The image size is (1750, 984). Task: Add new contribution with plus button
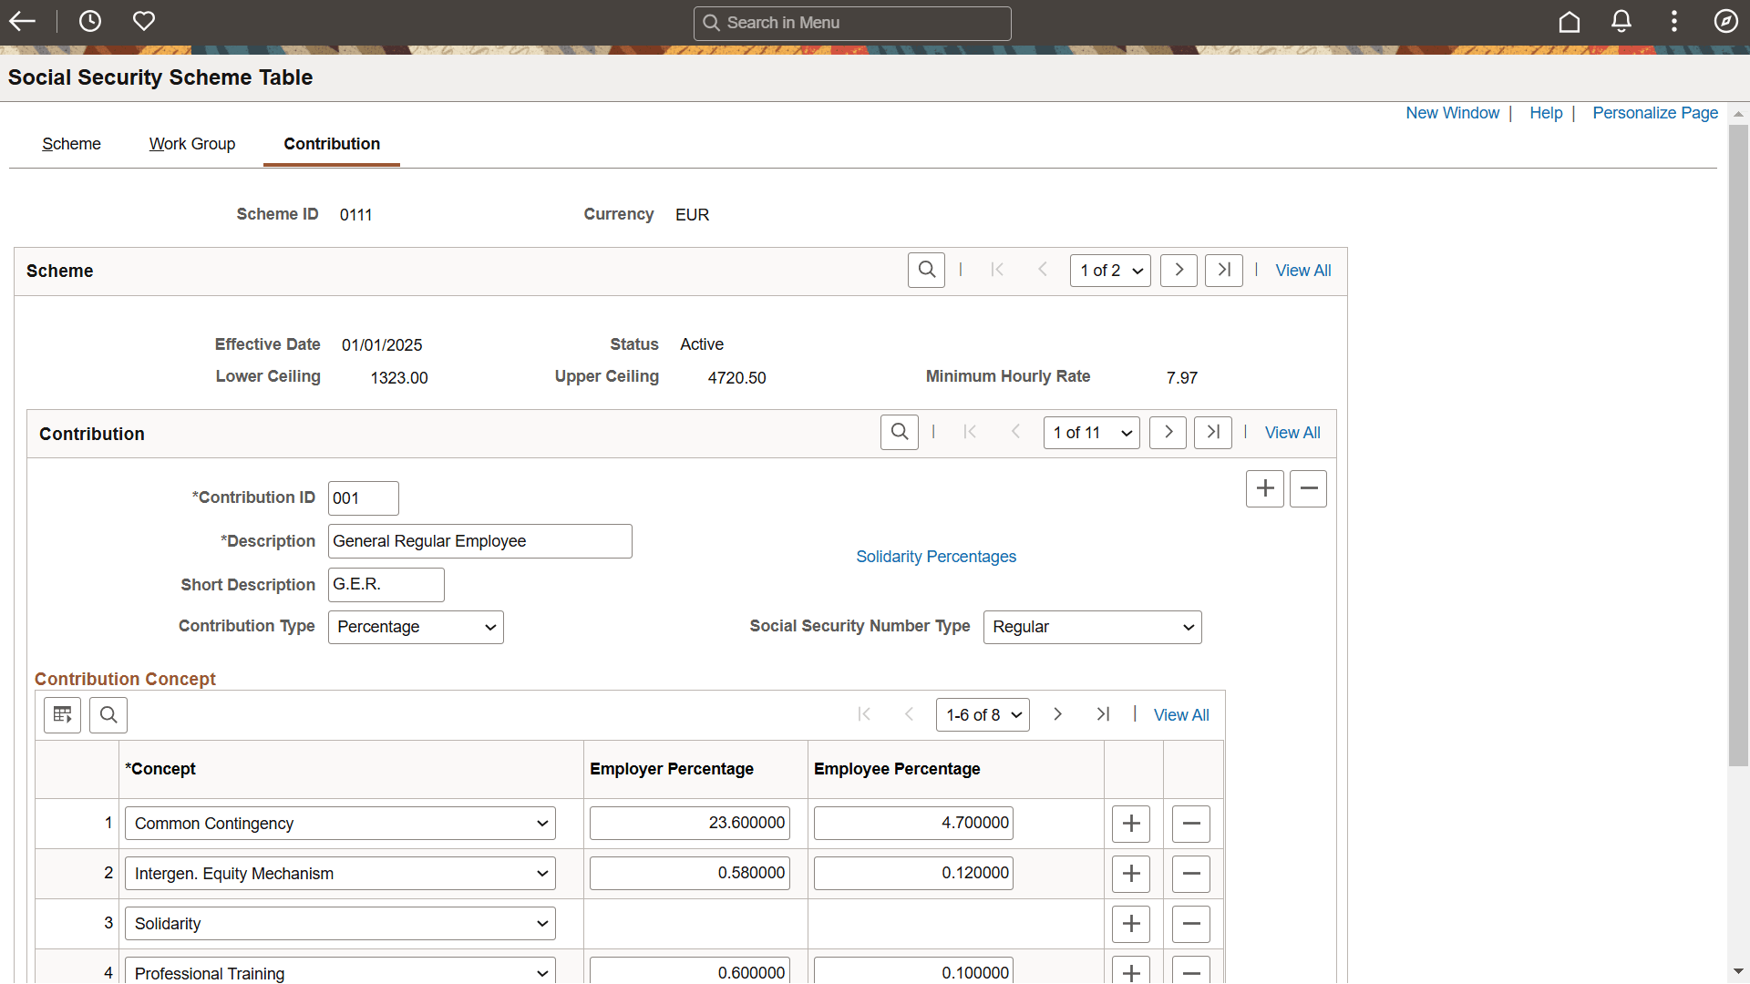[1264, 489]
